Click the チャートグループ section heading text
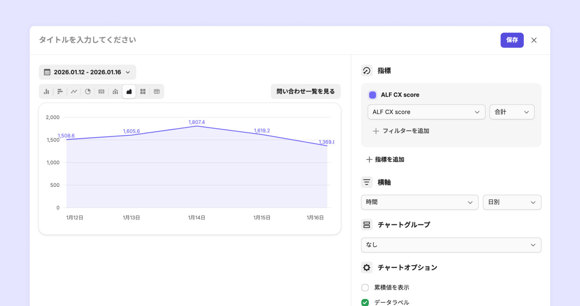The height and width of the screenshot is (306, 580). (x=404, y=225)
